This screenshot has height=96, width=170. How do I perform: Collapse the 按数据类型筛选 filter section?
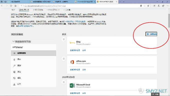(22, 42)
